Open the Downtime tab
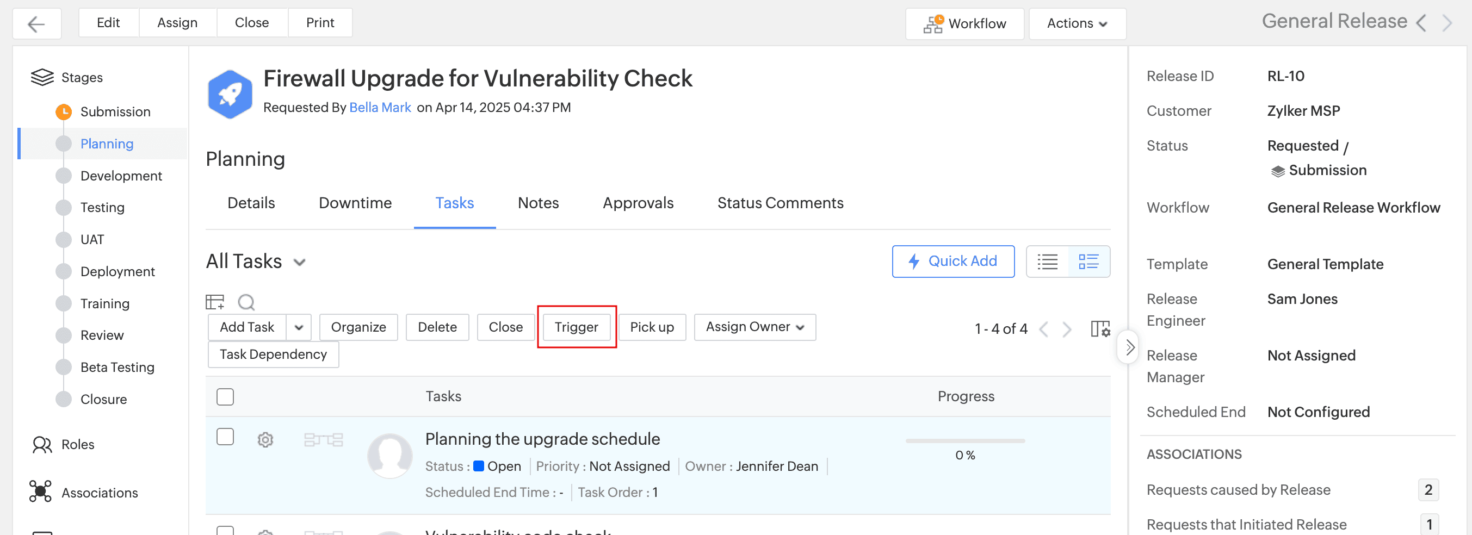Screen dimensions: 1472x535 355,203
